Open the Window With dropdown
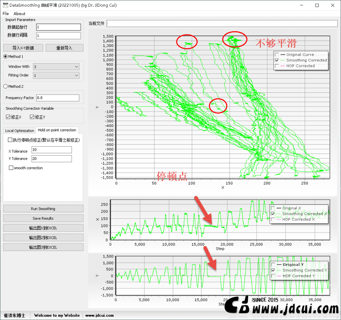This screenshot has width=341, height=320. [56, 67]
